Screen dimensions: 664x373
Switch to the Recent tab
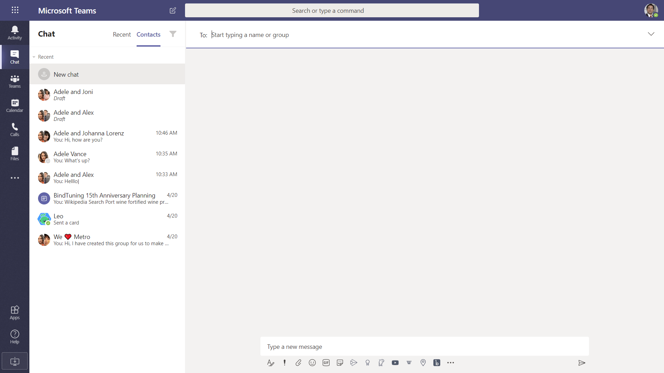(122, 35)
